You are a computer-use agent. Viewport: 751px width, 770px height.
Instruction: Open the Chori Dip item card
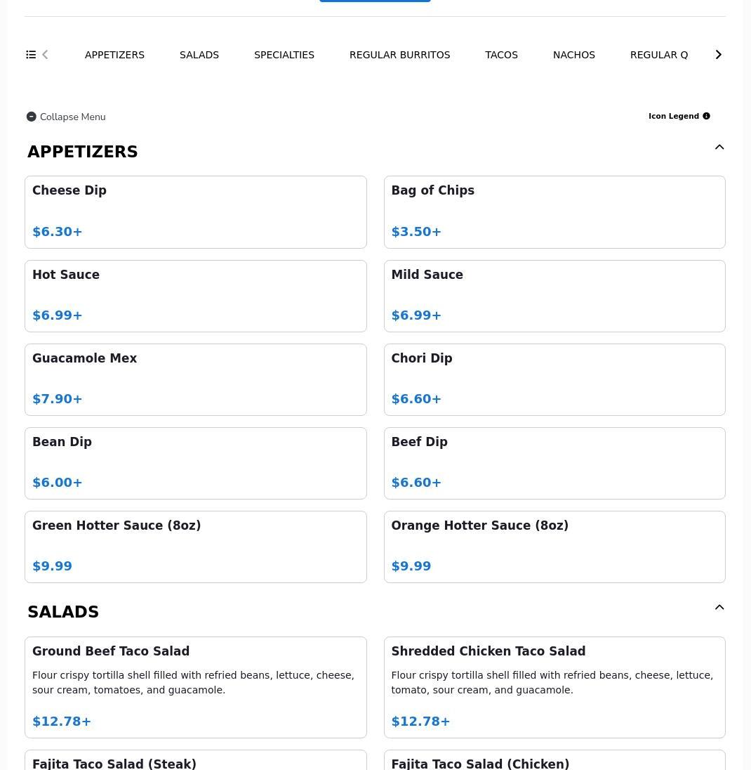554,379
